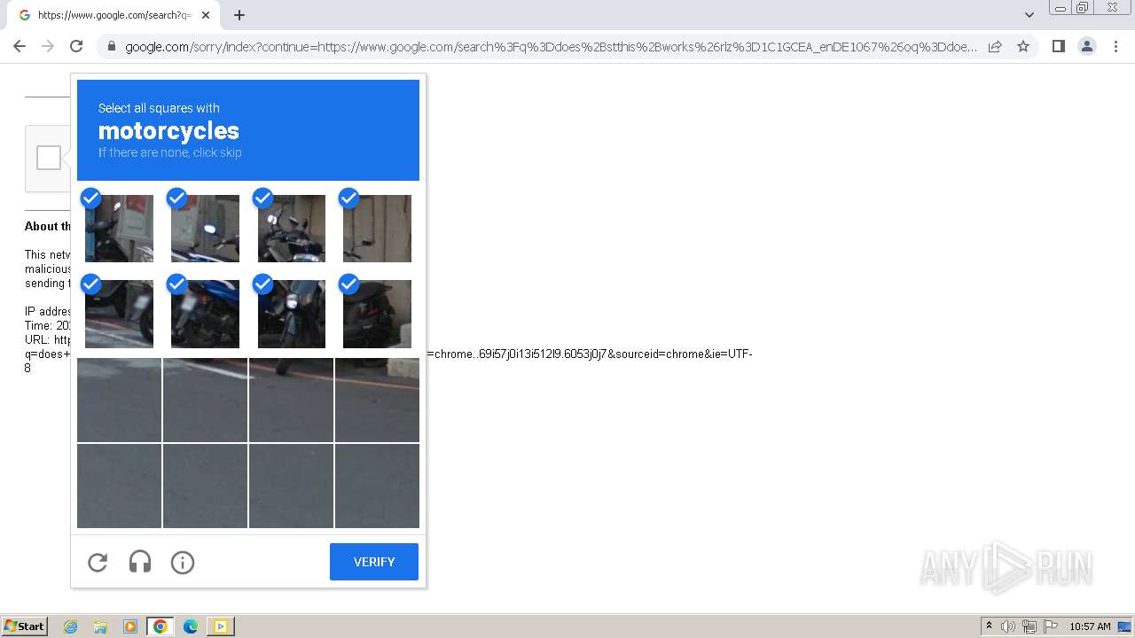Select third asphalt tile in bottom row

pos(291,486)
